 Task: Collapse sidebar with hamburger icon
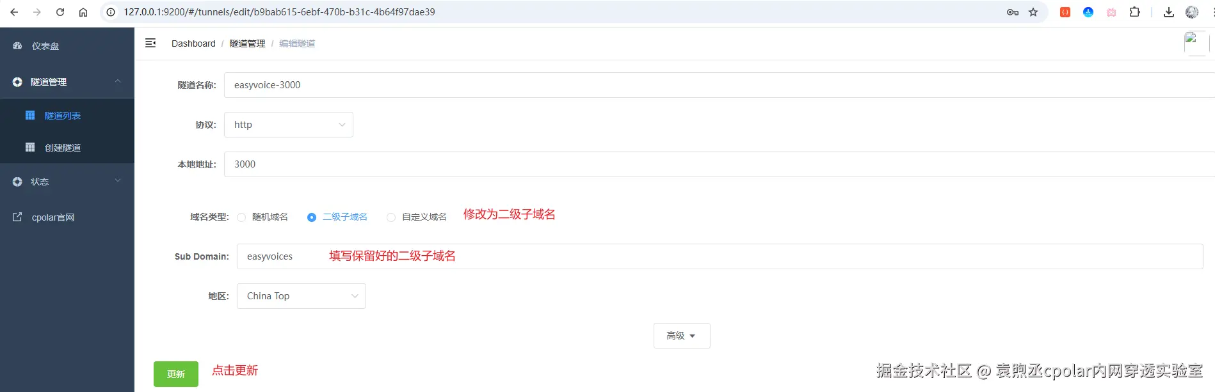(x=150, y=43)
